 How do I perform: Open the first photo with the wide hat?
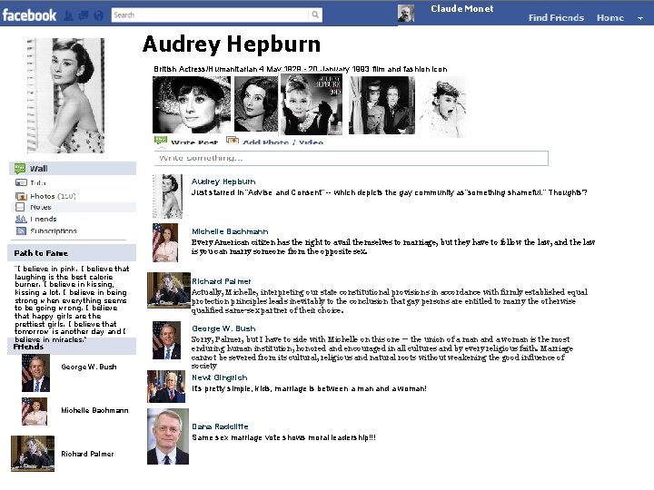pyautogui.click(x=192, y=104)
